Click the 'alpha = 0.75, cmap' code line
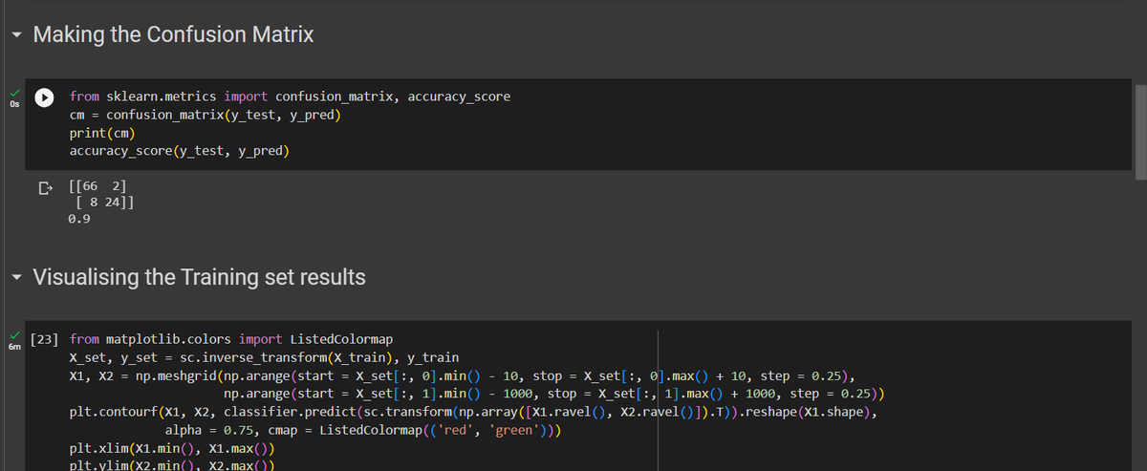 pos(362,431)
